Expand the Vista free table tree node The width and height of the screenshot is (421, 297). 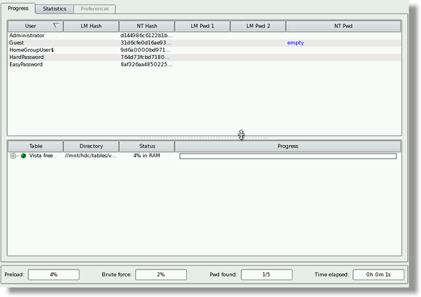click(x=13, y=156)
